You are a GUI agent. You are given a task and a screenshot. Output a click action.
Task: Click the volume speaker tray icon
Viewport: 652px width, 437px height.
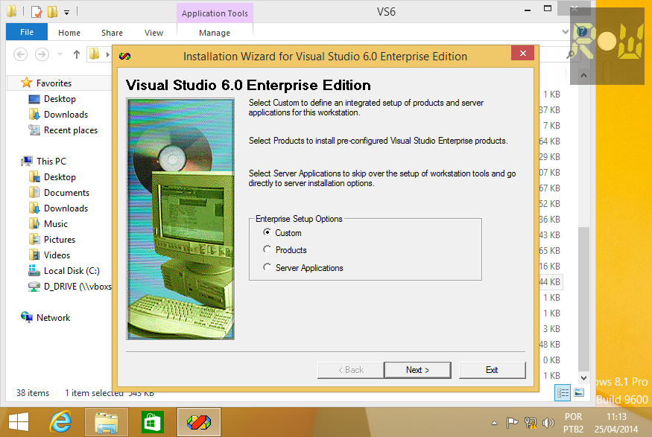548,423
